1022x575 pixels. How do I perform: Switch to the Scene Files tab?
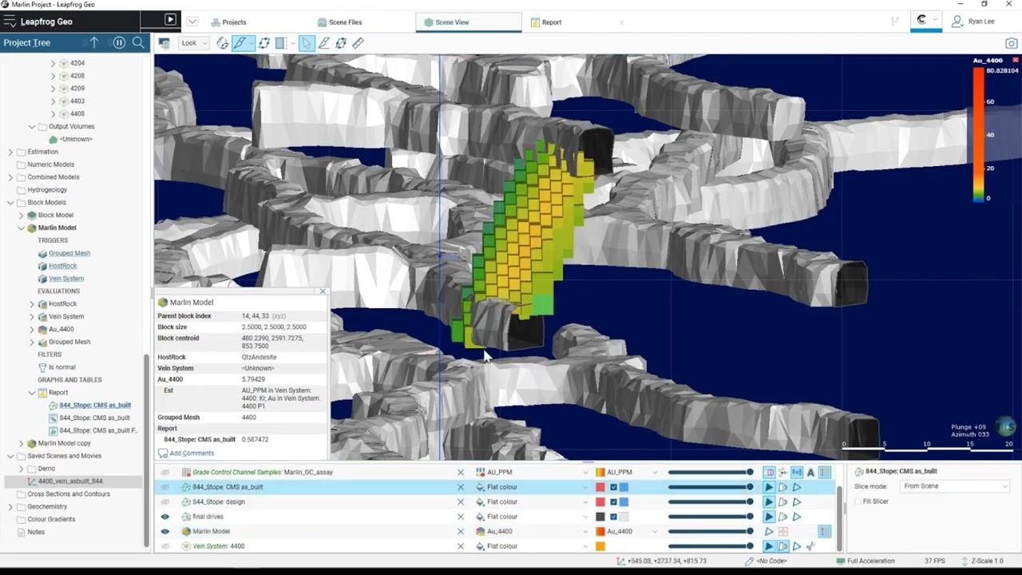pyautogui.click(x=339, y=22)
